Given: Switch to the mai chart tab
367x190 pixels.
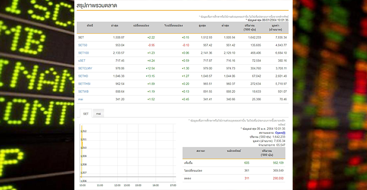Looking at the screenshot, I should pyautogui.click(x=99, y=114).
